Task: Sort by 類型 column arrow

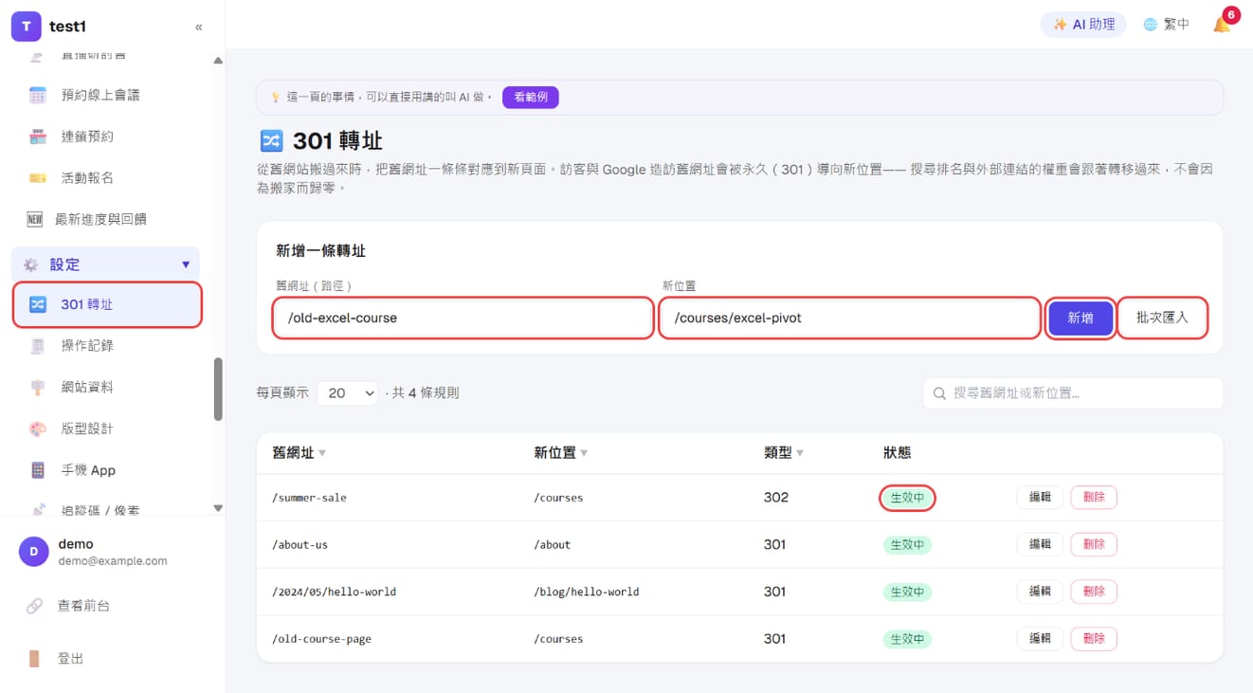Action: tap(800, 453)
